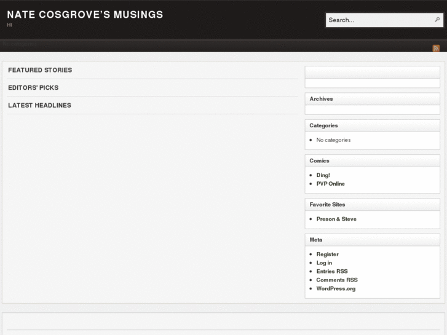This screenshot has width=447, height=335.
Task: Click the 'Hi' tagline under site title
Action: coord(9,25)
